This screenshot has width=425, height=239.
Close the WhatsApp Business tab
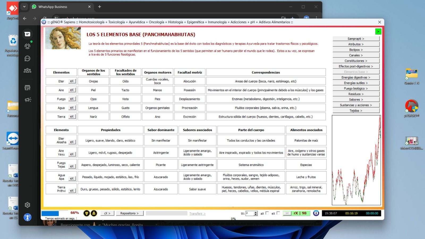click(x=89, y=7)
